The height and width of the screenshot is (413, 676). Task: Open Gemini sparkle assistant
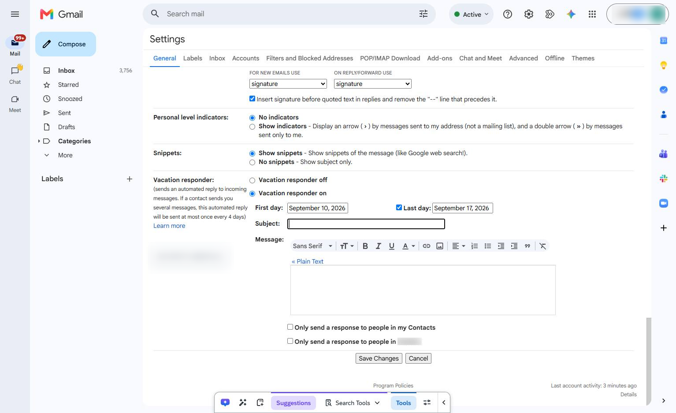point(571,14)
